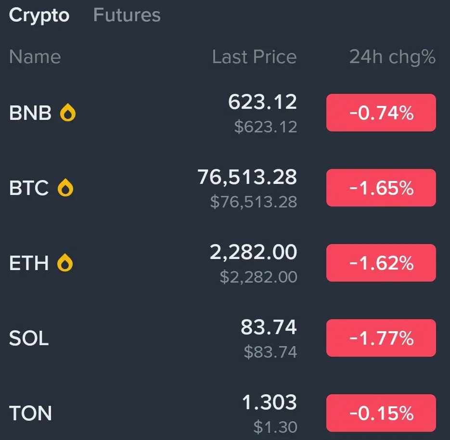This screenshot has width=450, height=440.
Task: Open the TON coin name
Action: click(30, 414)
